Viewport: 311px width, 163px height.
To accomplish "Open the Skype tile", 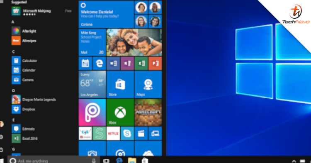I will point(127,134).
